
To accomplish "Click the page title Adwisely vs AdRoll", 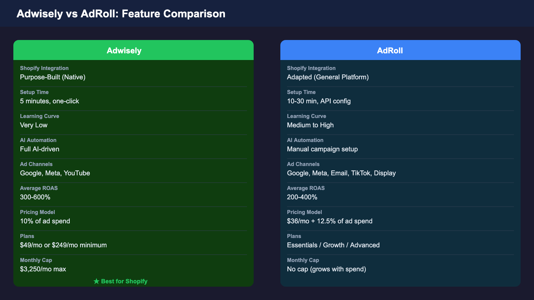I will point(121,14).
